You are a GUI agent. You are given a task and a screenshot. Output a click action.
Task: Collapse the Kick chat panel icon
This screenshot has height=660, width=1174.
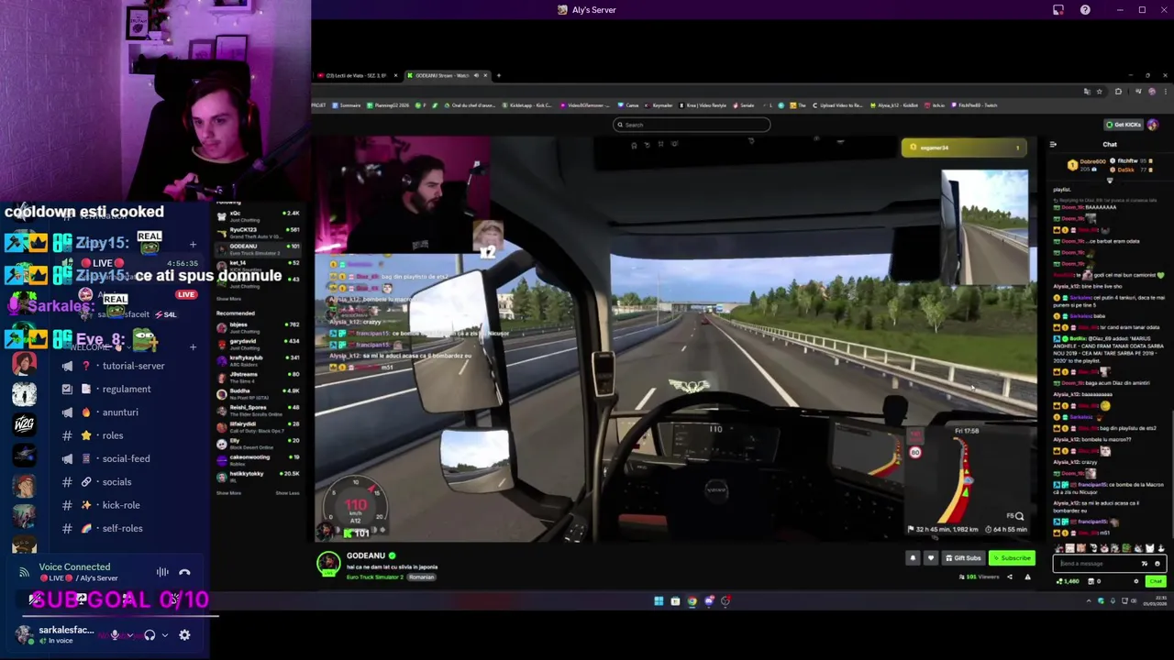pos(1053,144)
